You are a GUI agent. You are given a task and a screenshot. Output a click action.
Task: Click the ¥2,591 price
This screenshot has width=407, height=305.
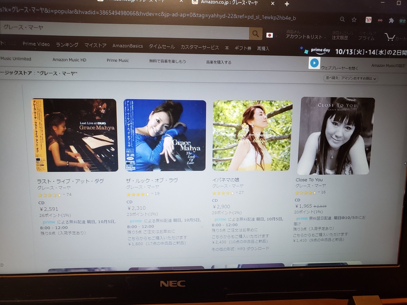pyautogui.click(x=49, y=209)
